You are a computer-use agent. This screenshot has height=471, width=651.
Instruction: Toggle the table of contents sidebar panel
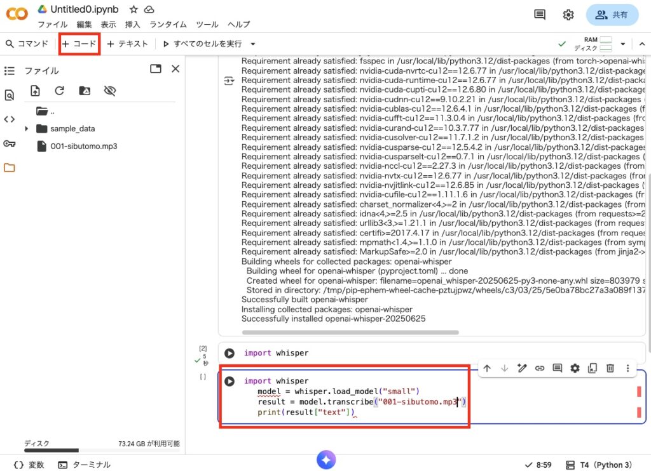pos(9,70)
